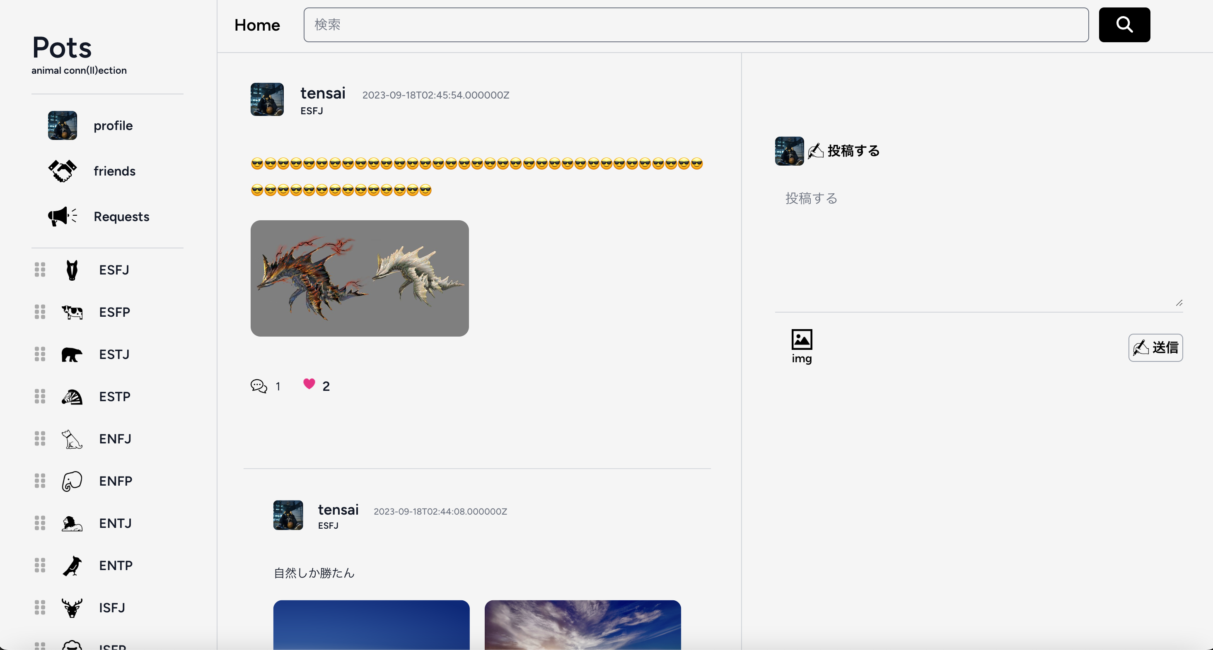Click timestamp 2023-09-18T02:44:08.000000Z
Image resolution: width=1213 pixels, height=650 pixels.
[x=440, y=512]
